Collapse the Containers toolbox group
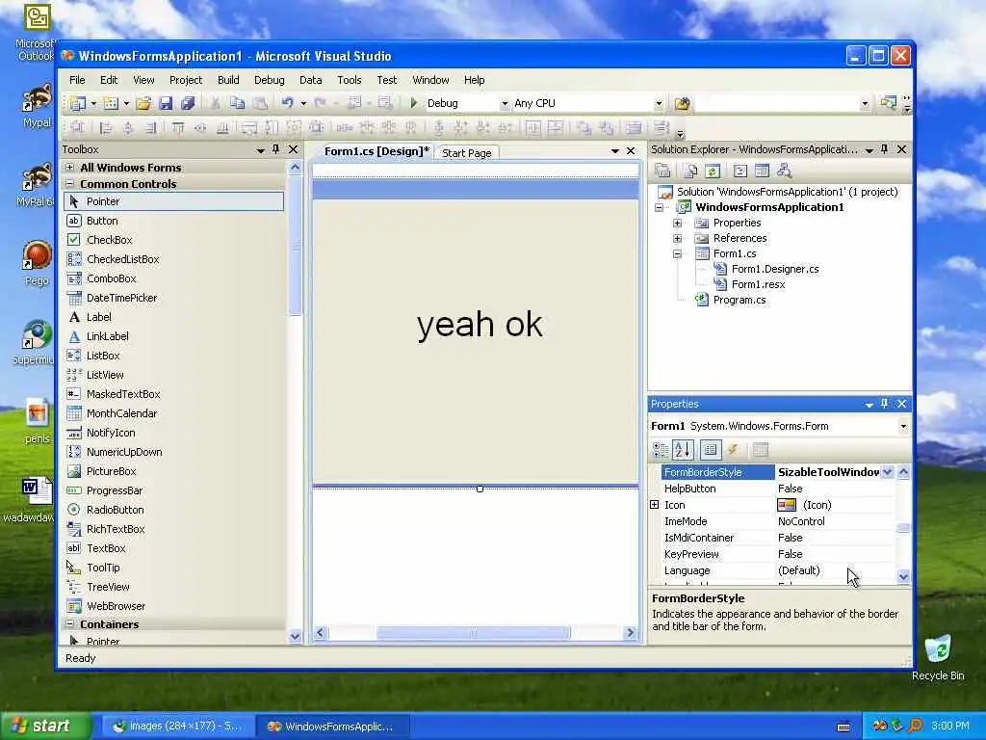 69,624
